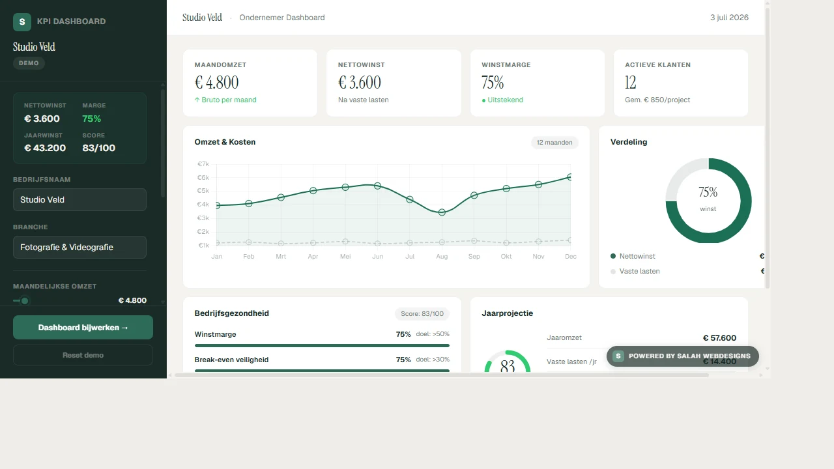Click the Aug data point on revenue line
834x469 pixels.
point(442,212)
